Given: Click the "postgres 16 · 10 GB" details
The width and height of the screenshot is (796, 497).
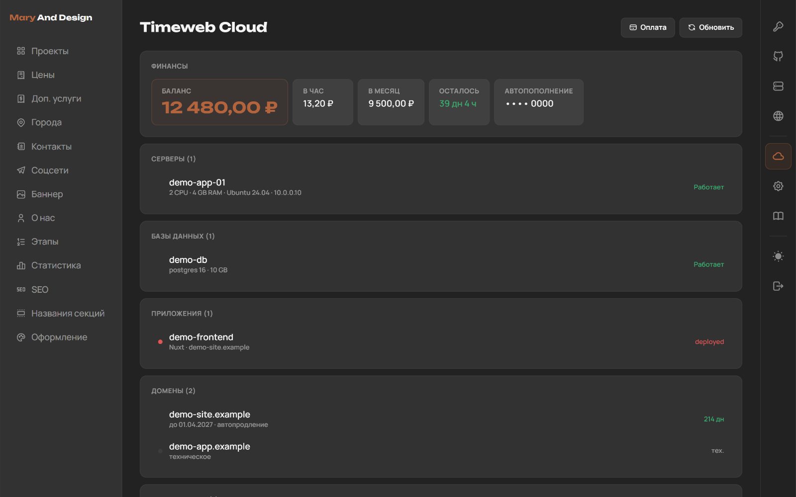Looking at the screenshot, I should click(198, 270).
